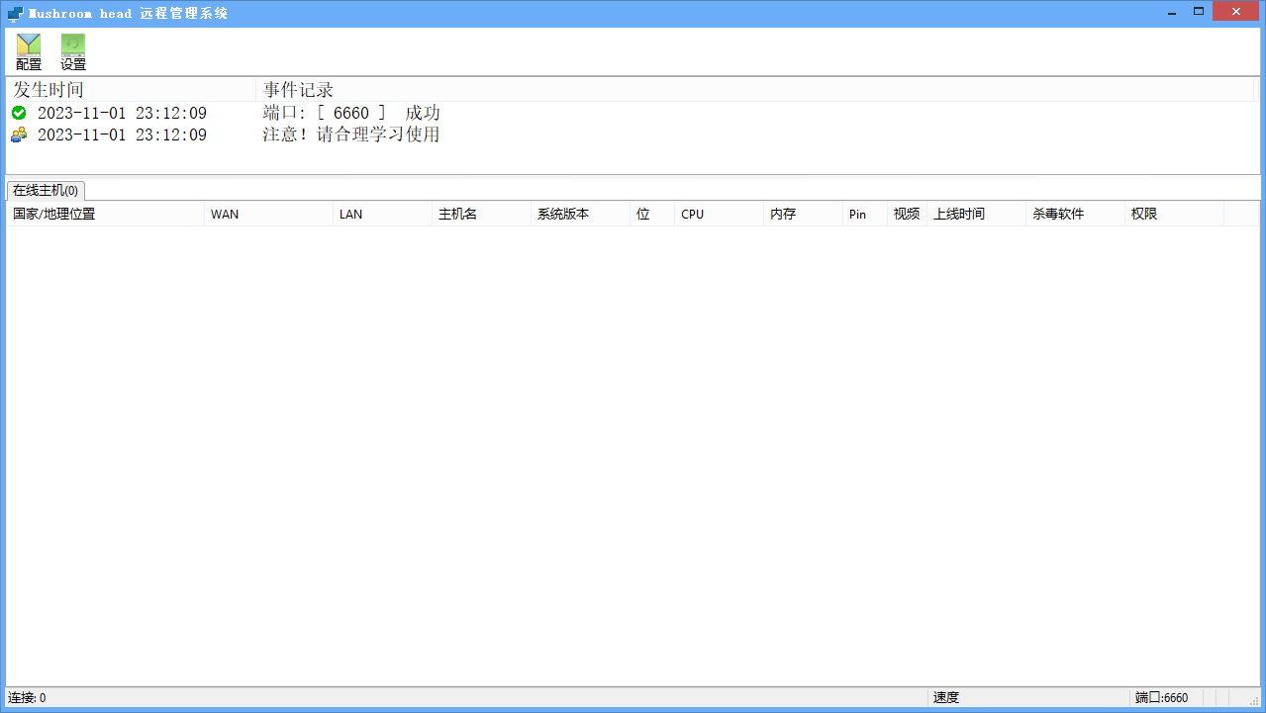Image resolution: width=1266 pixels, height=713 pixels.
Task: Click the 系统版本 column header
Action: [562, 214]
